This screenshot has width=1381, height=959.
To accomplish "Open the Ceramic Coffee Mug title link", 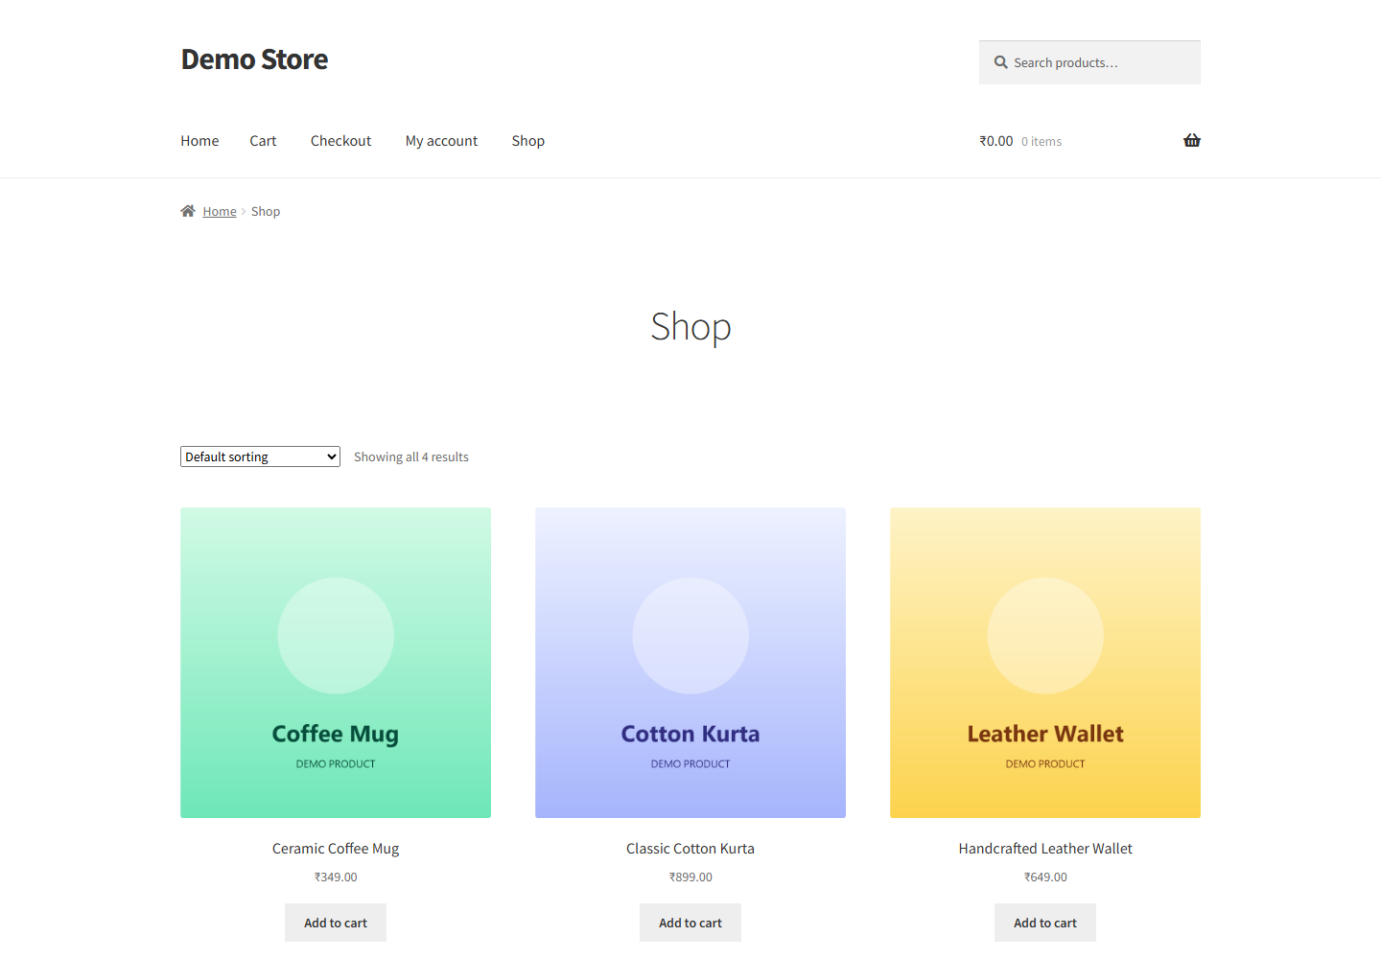I will click(x=336, y=849).
